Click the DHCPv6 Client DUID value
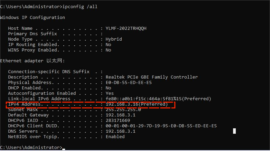Image resolution: width=270 pixels, height=151 pixels. tap(161, 126)
